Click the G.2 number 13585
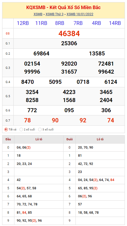127x226 pixels. (x=97, y=54)
